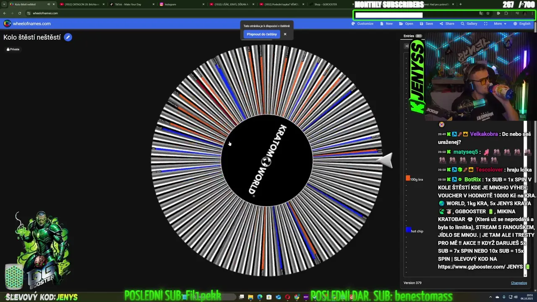Viewport: 537px width, 302px height.
Task: Click the Version 379 text
Action: pos(412,283)
